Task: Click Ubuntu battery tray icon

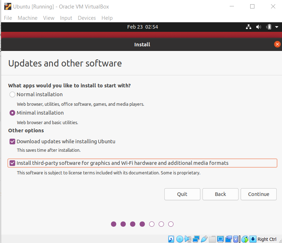Action: pos(269,27)
